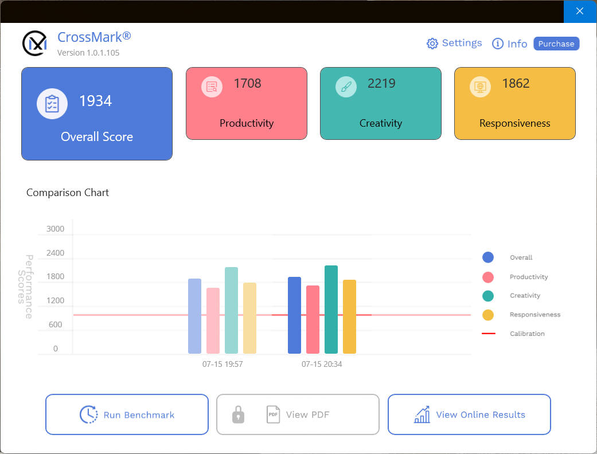Select the Responsiveness score card

coord(515,104)
